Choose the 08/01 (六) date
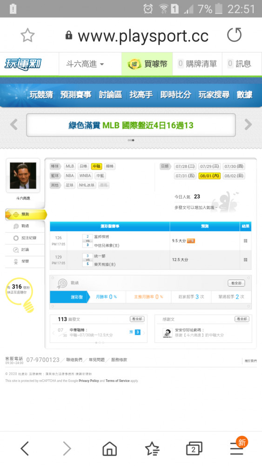This screenshot has width=262, height=466. click(209, 176)
